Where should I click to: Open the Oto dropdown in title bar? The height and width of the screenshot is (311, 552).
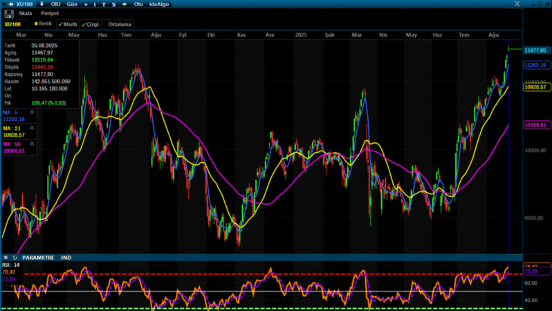point(138,4)
